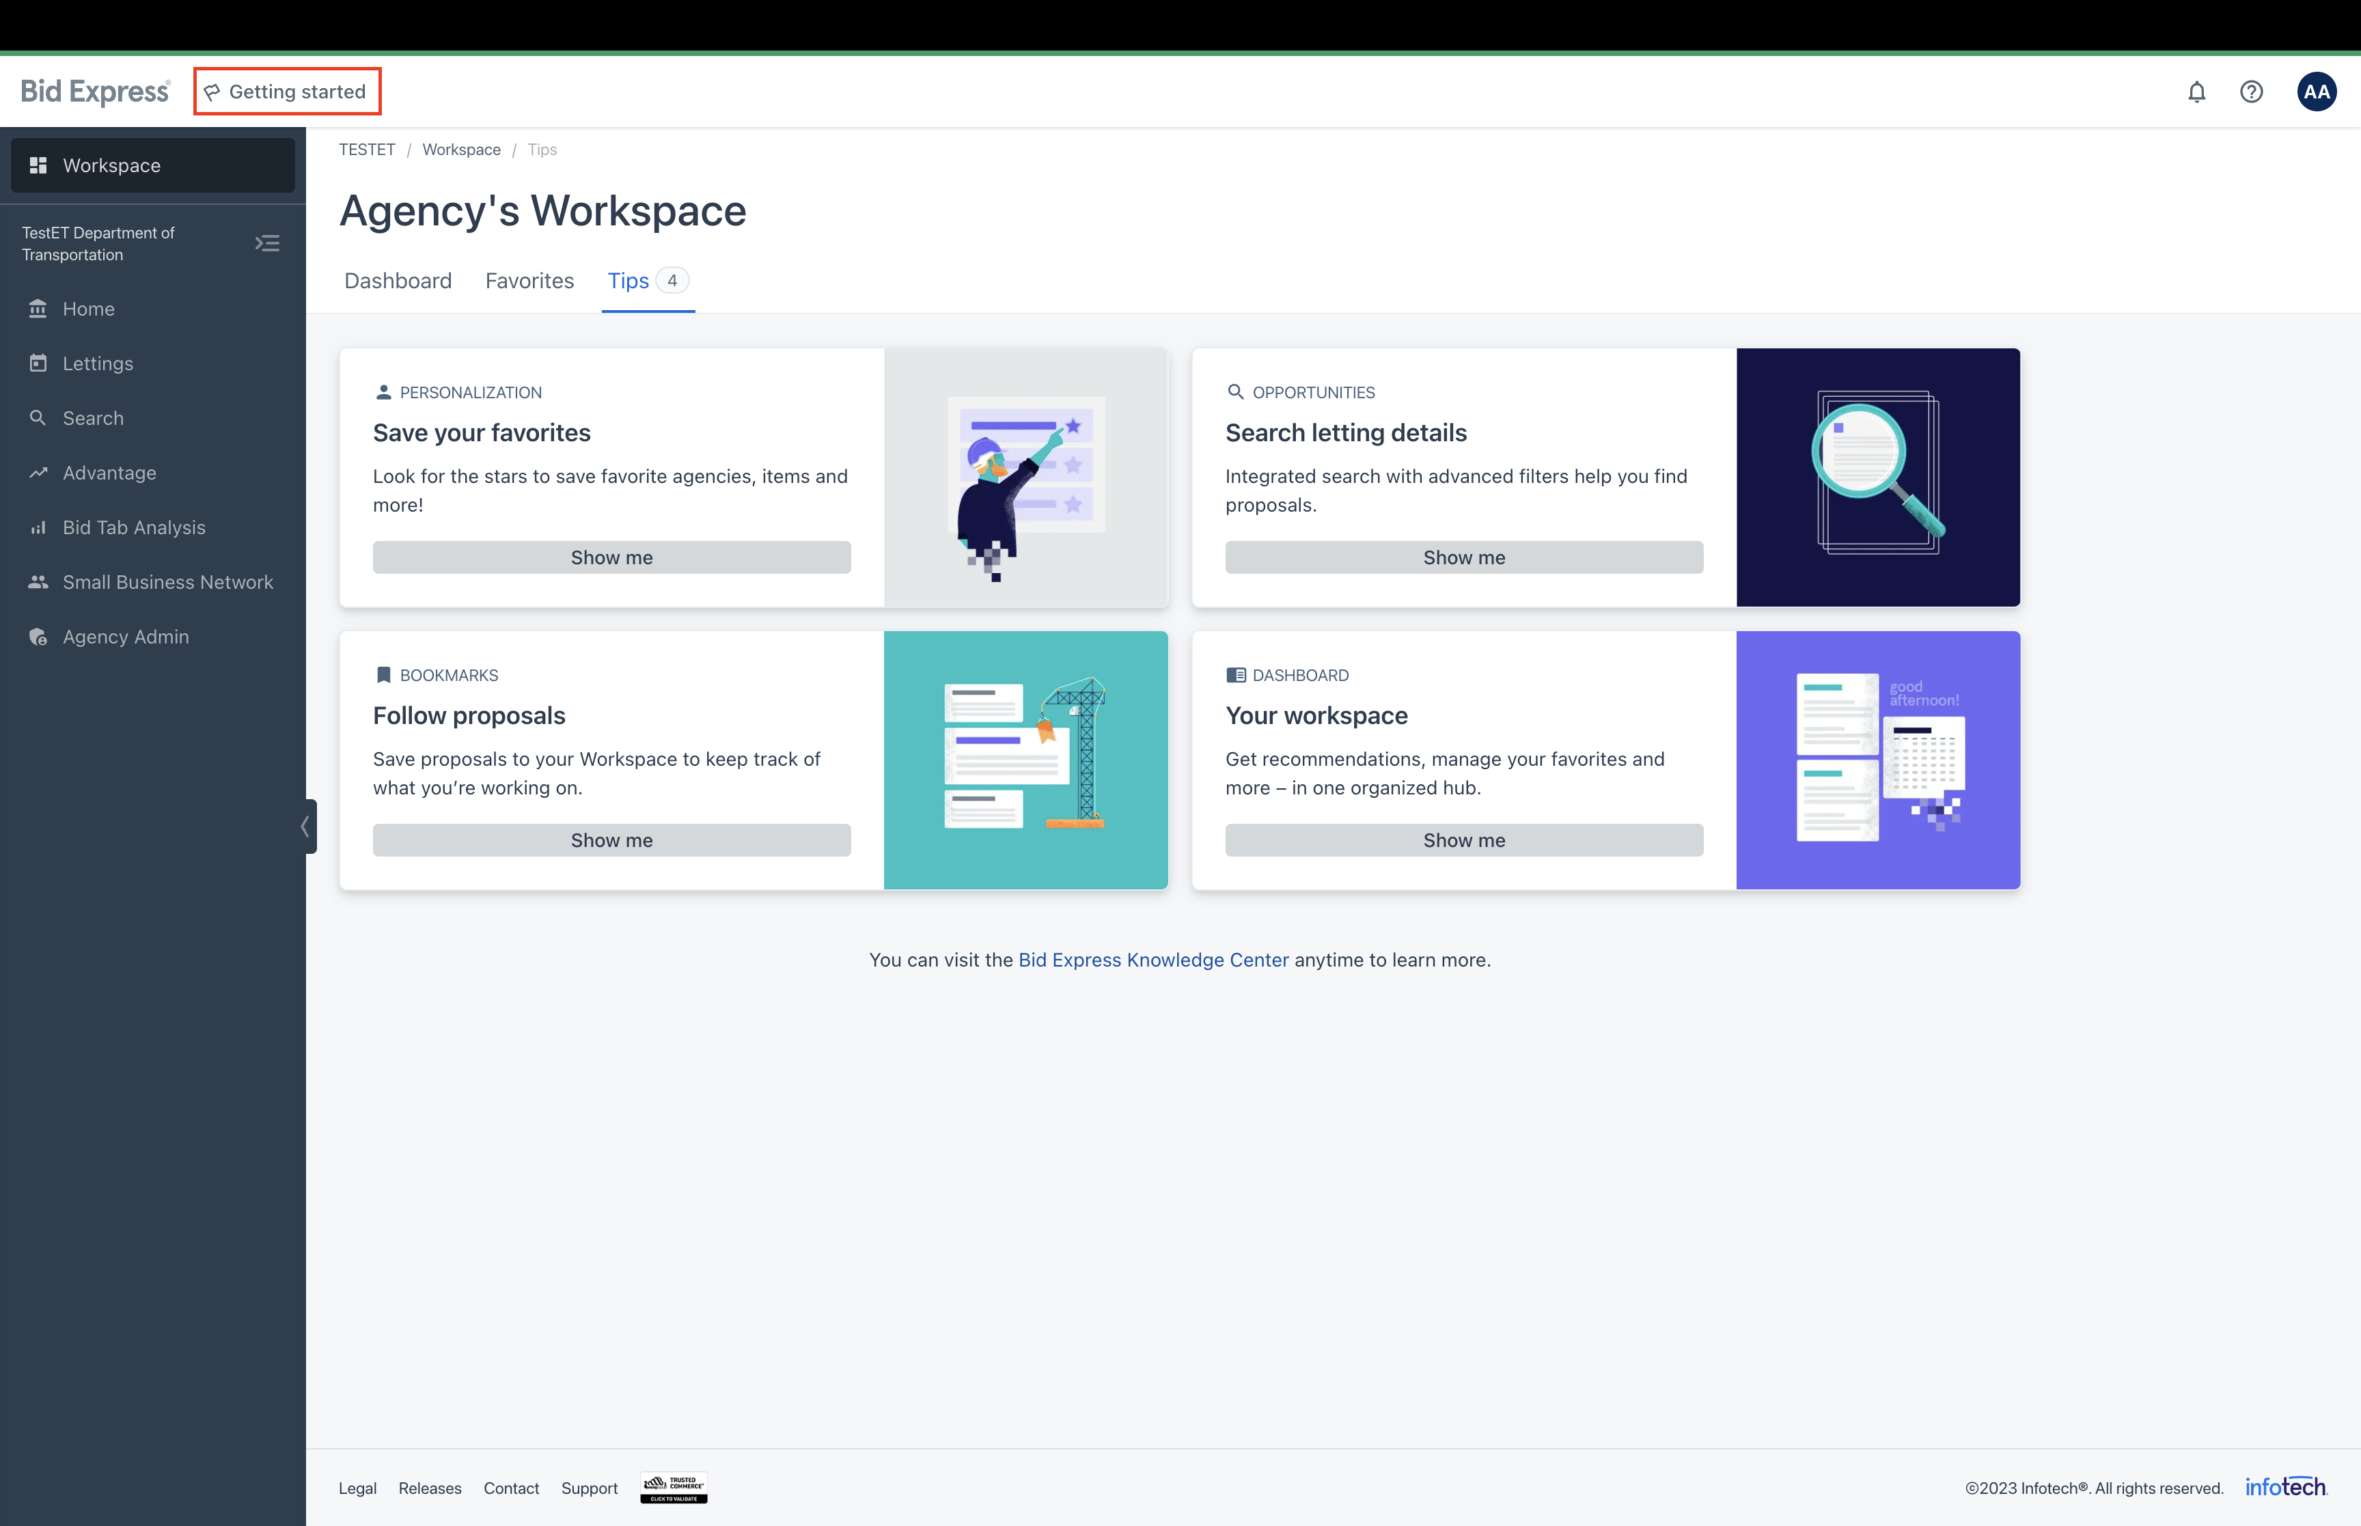Viewport: 2361px width, 1526px height.
Task: Open Bid Tab Analysis bar-chart icon
Action: pos(39,527)
